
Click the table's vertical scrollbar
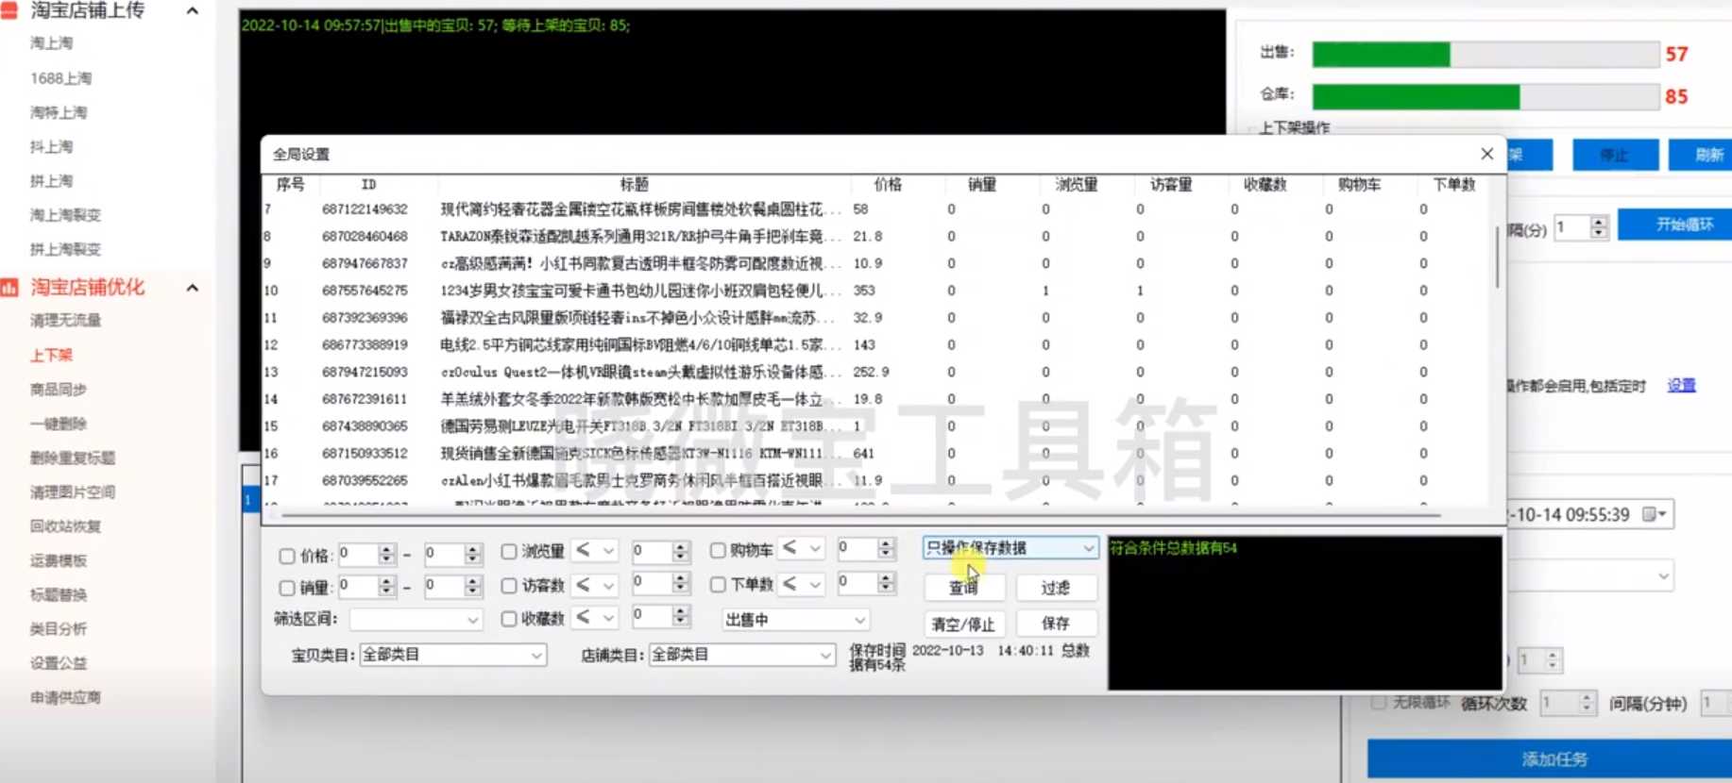pyautogui.click(x=1496, y=257)
